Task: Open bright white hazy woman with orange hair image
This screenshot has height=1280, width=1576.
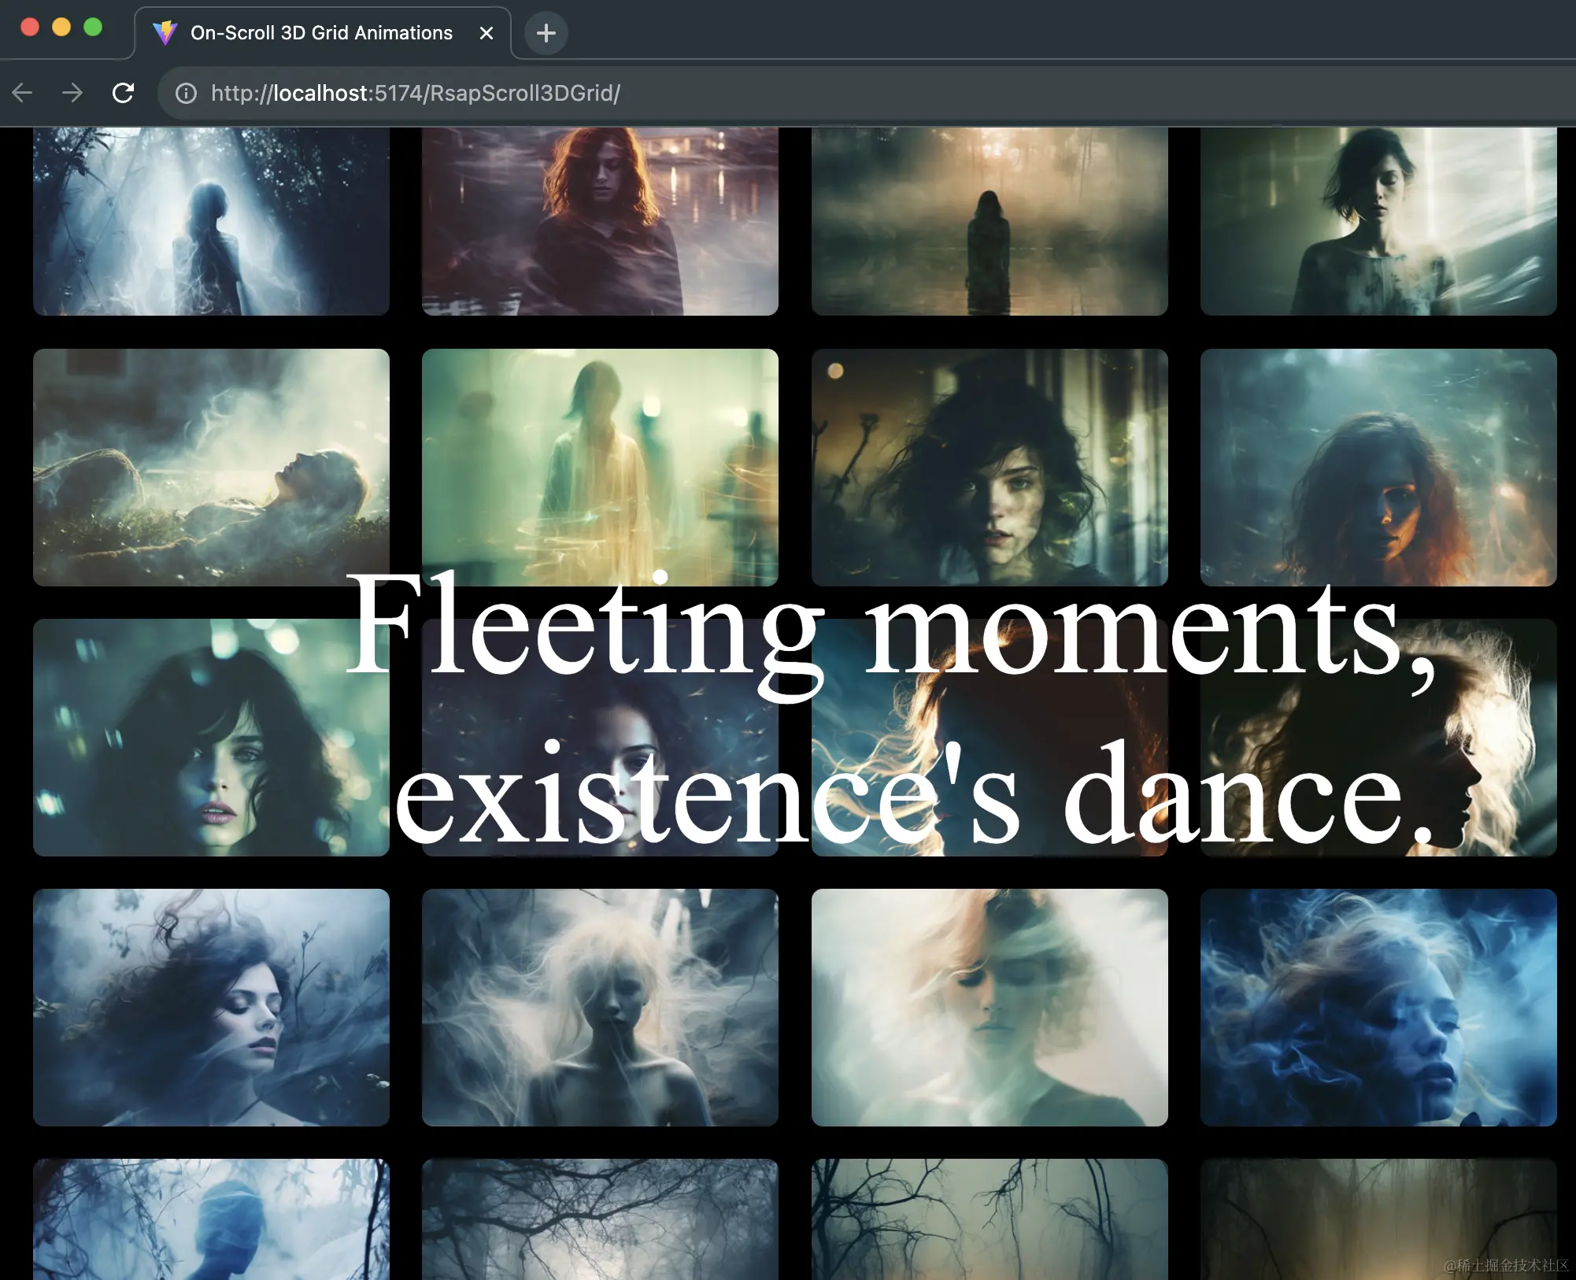Action: pyautogui.click(x=990, y=1008)
